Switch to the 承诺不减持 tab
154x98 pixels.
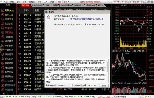pyautogui.click(x=91, y=5)
